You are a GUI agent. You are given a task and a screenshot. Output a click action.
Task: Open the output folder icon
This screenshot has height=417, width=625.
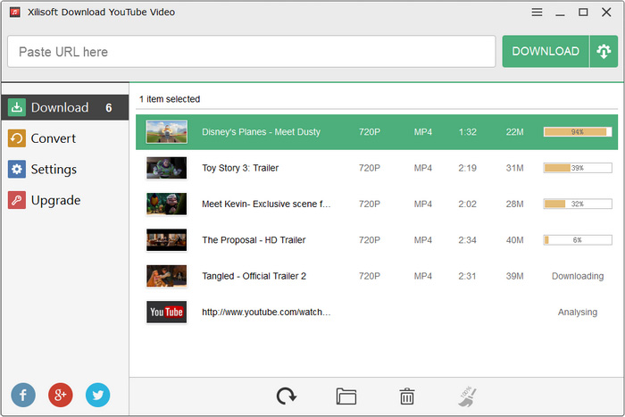point(346,396)
